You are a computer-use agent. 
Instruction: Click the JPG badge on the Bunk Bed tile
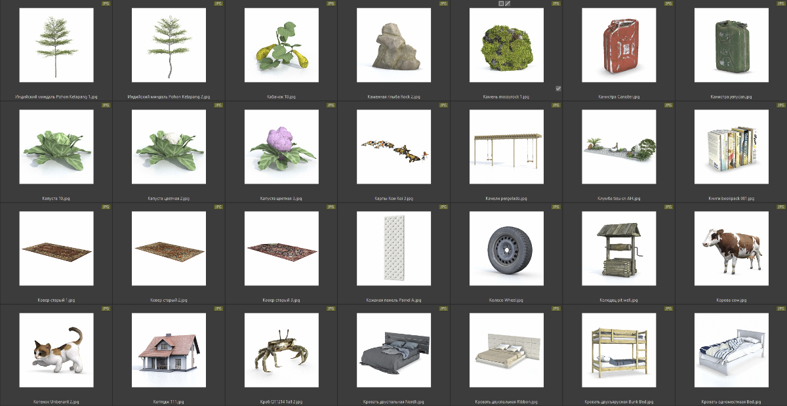click(x=668, y=308)
